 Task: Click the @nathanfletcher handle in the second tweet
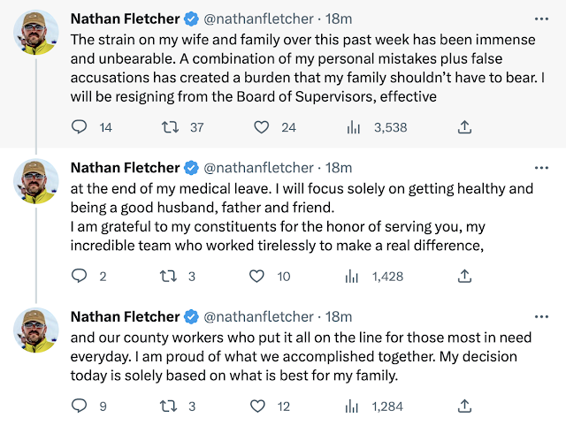(259, 167)
